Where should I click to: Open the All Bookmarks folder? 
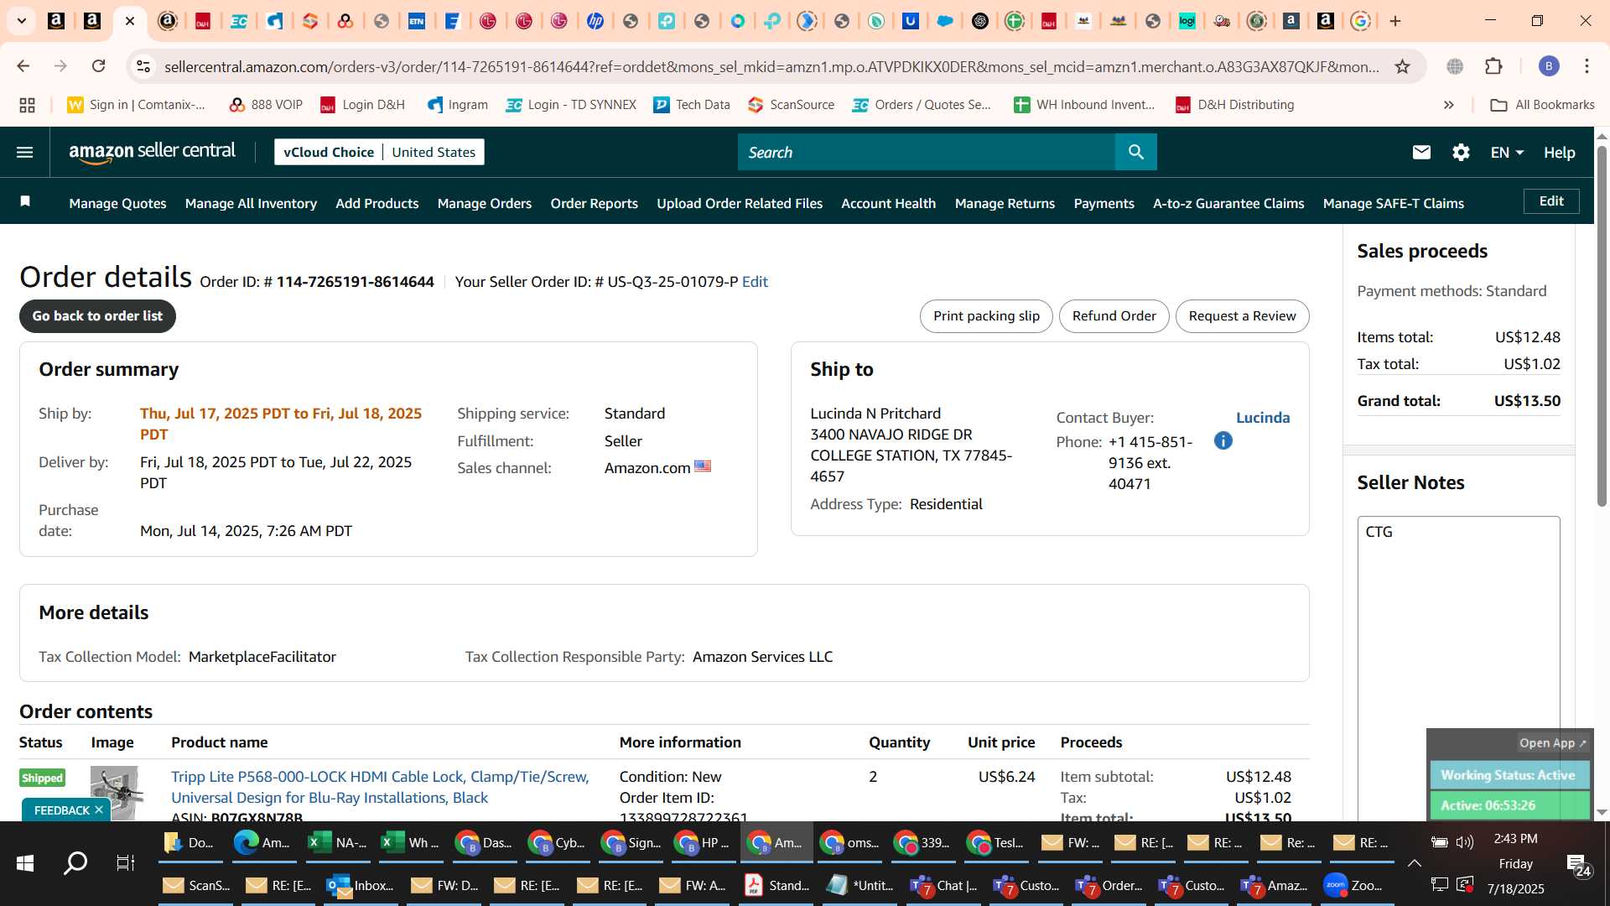point(1542,105)
